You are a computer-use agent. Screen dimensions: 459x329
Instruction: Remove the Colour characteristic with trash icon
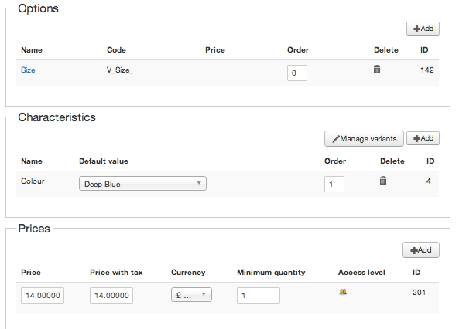(x=383, y=181)
